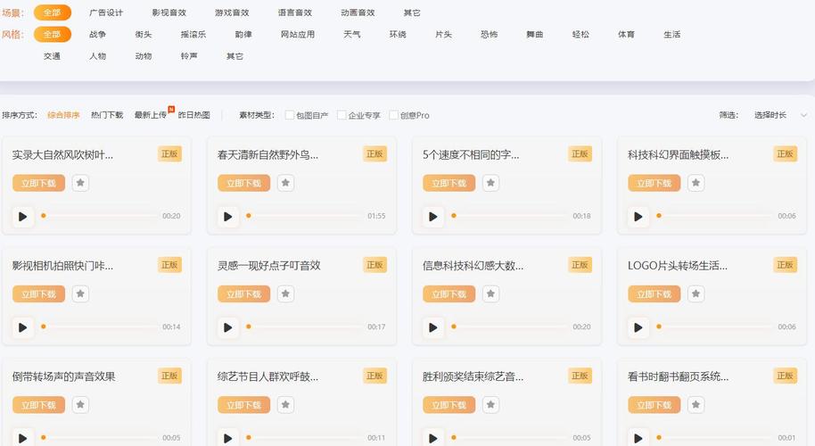Click 正版 badge on 胜利颁奖结束综艺音 card
The image size is (815, 446).
tap(580, 376)
